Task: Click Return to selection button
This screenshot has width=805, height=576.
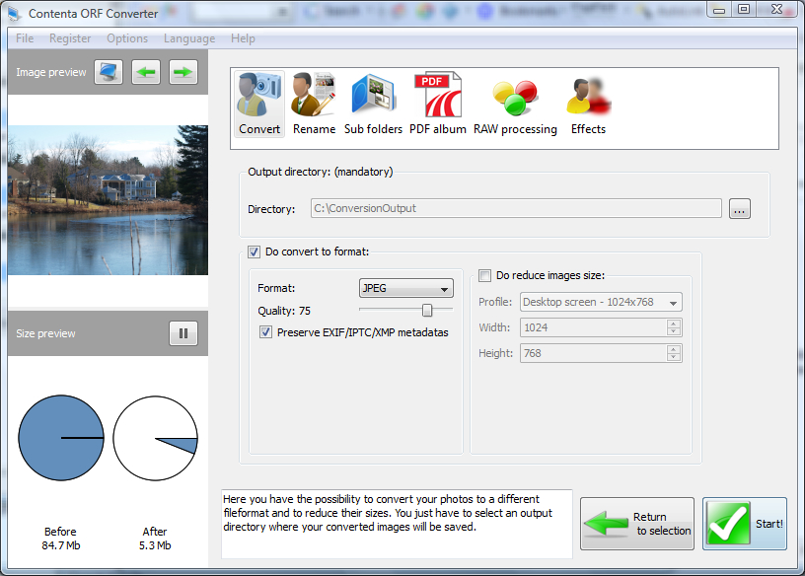Action: [637, 524]
